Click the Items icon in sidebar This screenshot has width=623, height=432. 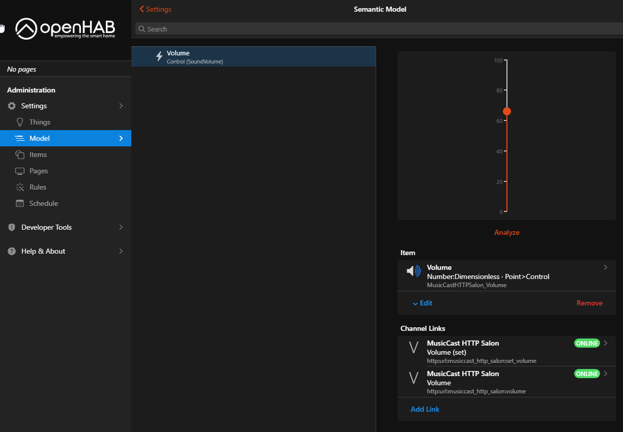pos(20,155)
